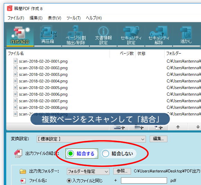The height and width of the screenshot is (185, 201).
Task: Click the file icon of scan-2018-02-20-0004.png
Action: pos(16,81)
